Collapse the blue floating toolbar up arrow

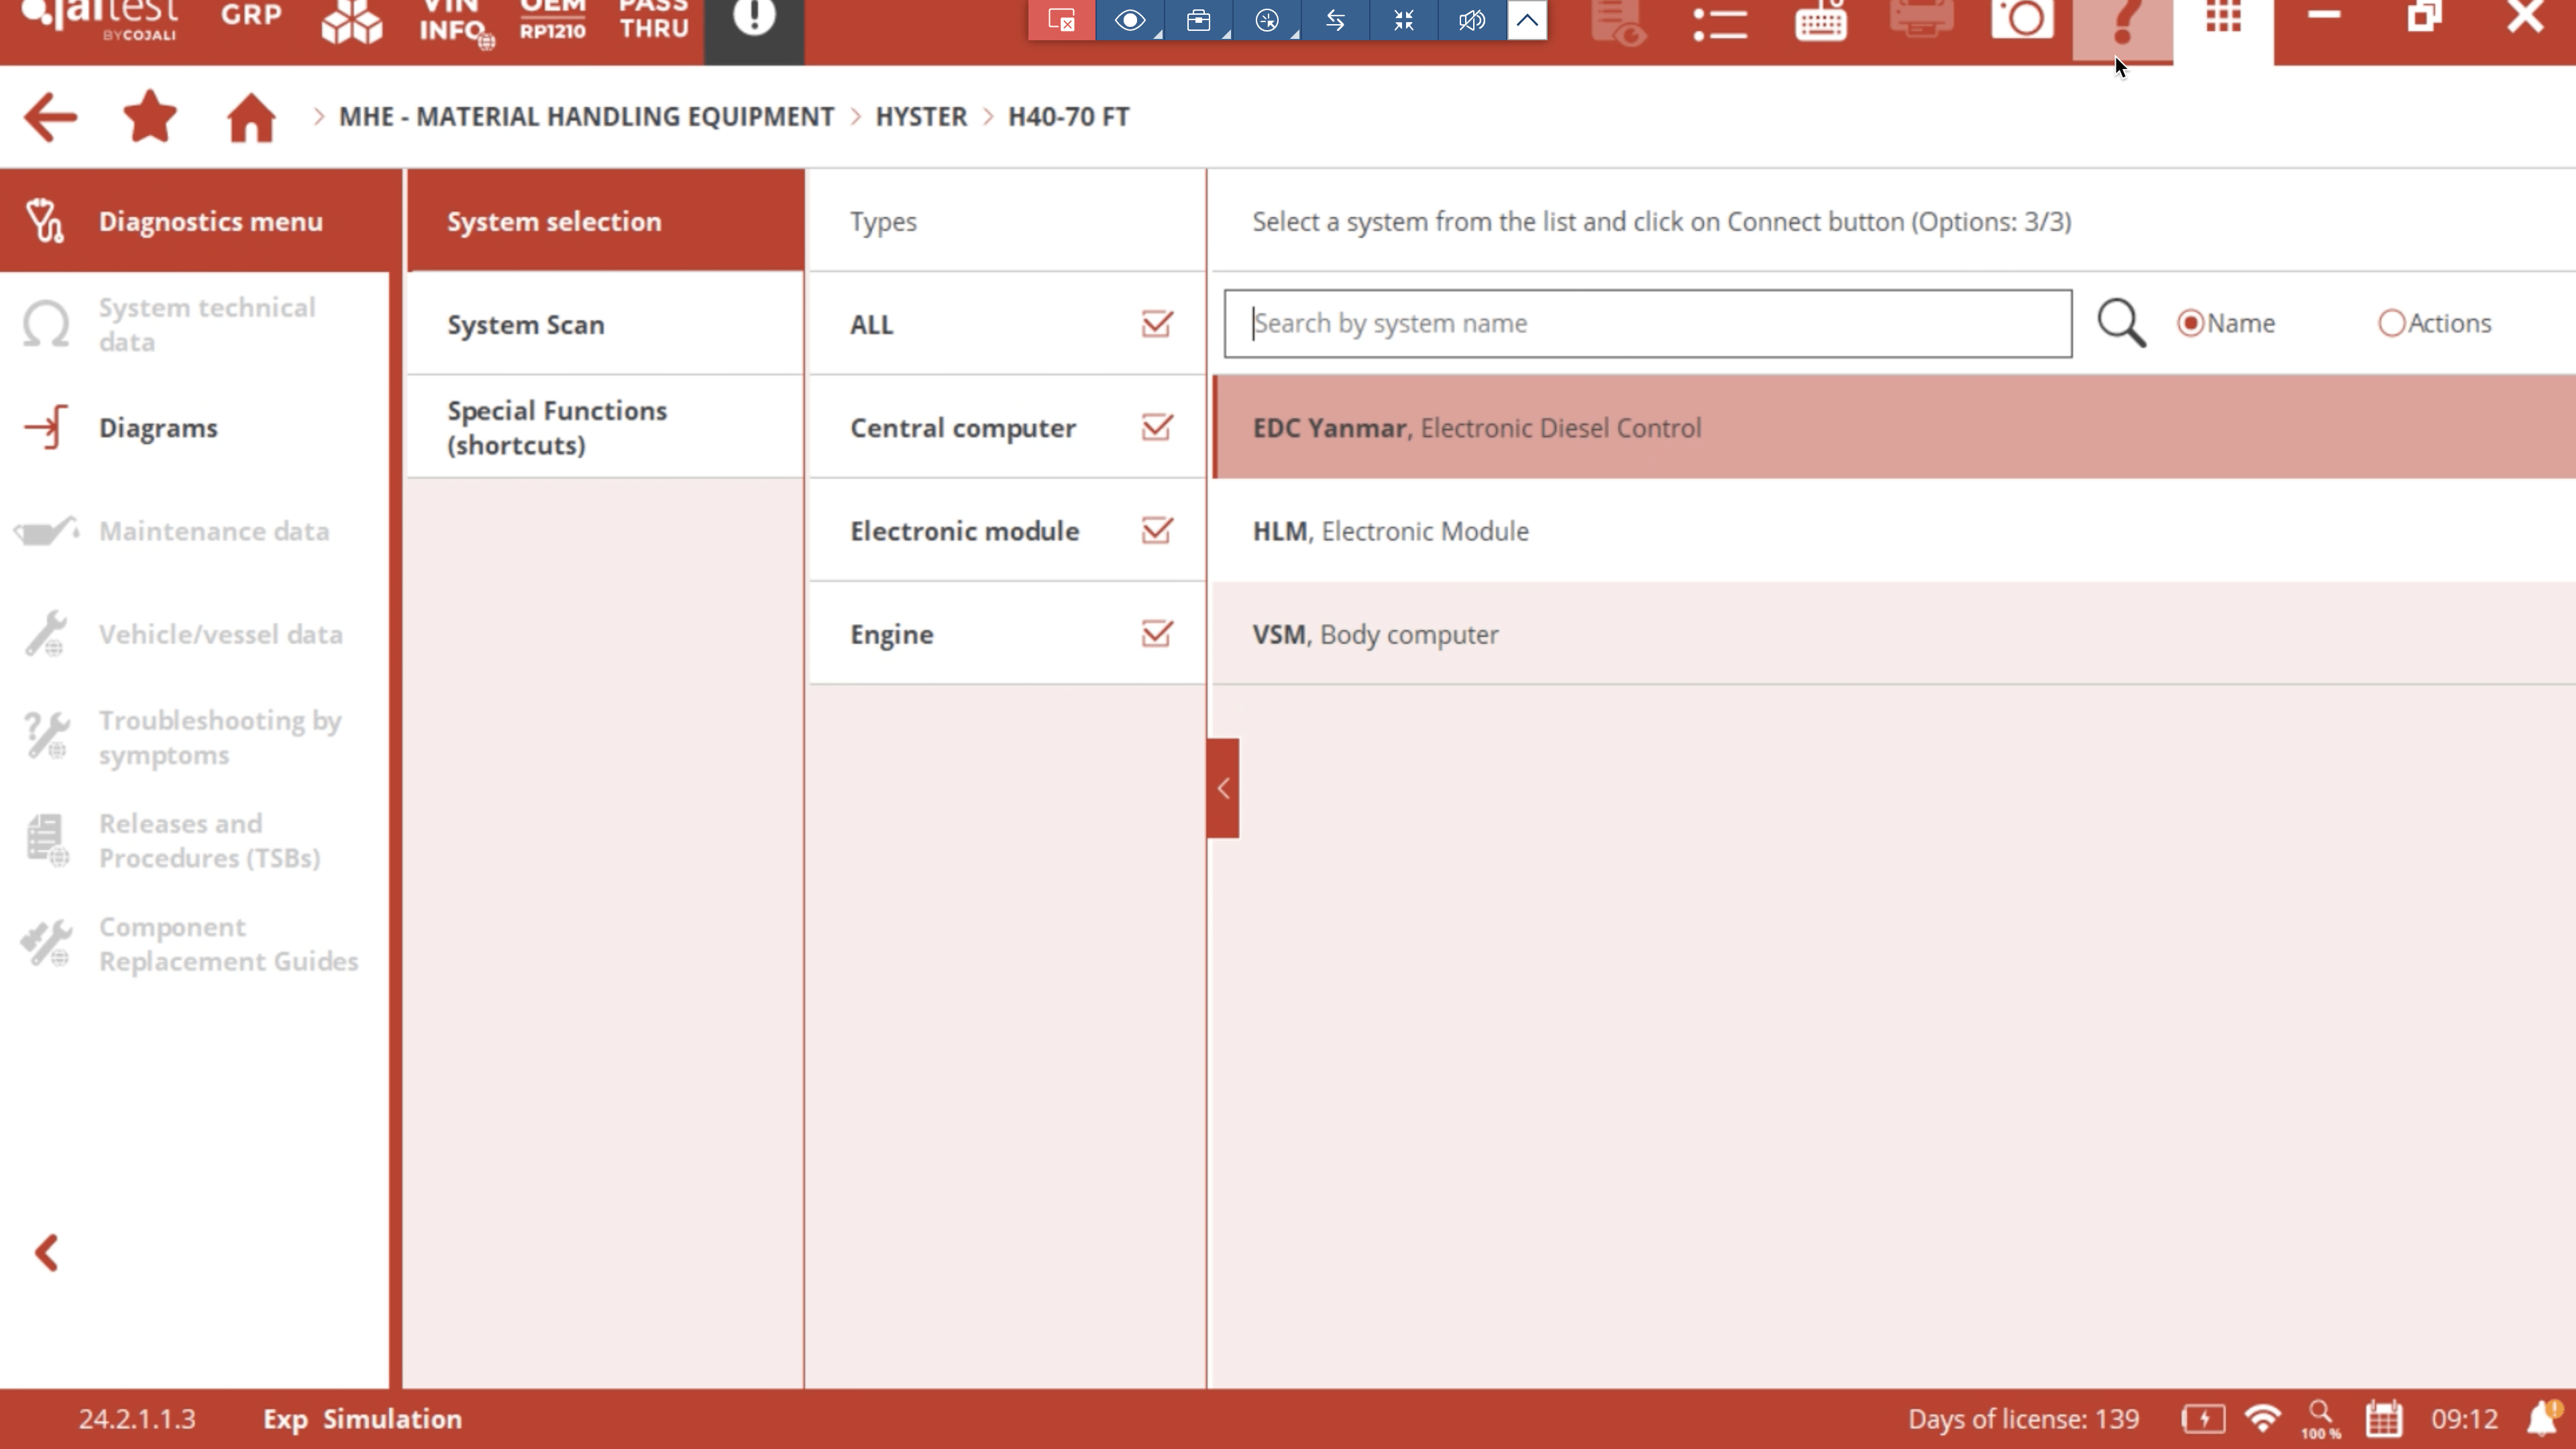[1527, 20]
